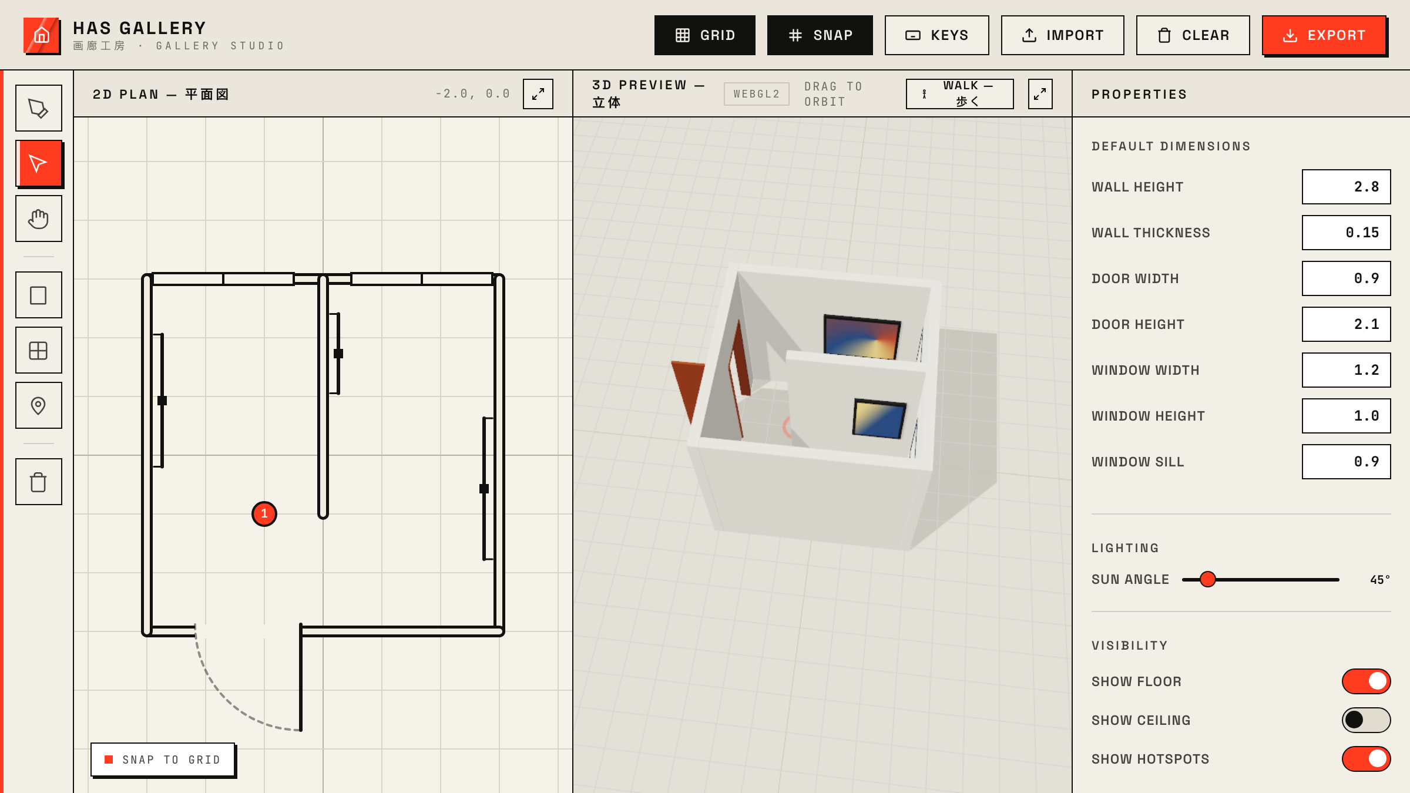Edit the Door Height field

point(1347,324)
